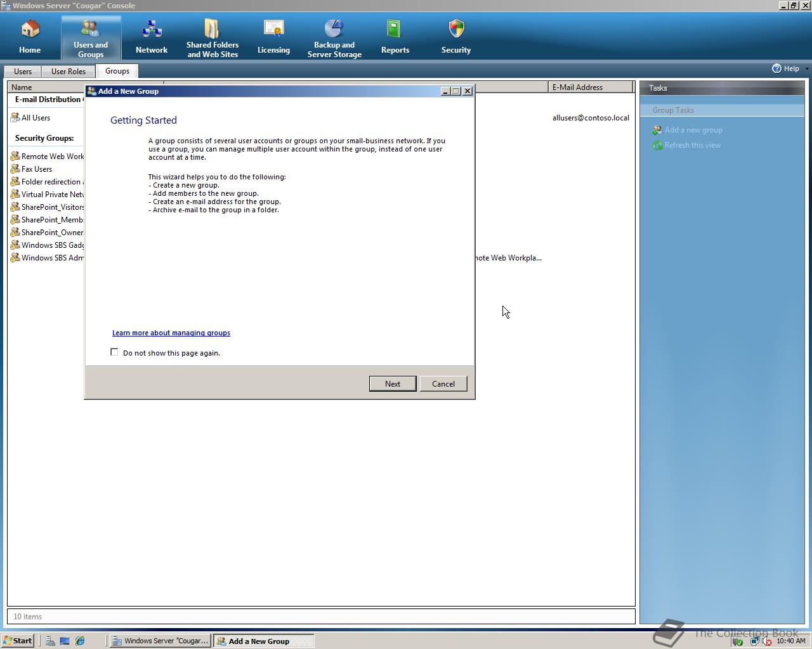Click the Windows SBS Admin group icon
The width and height of the screenshot is (812, 649).
pyautogui.click(x=15, y=258)
